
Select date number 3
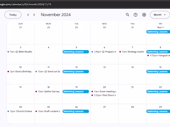coord(20,47)
